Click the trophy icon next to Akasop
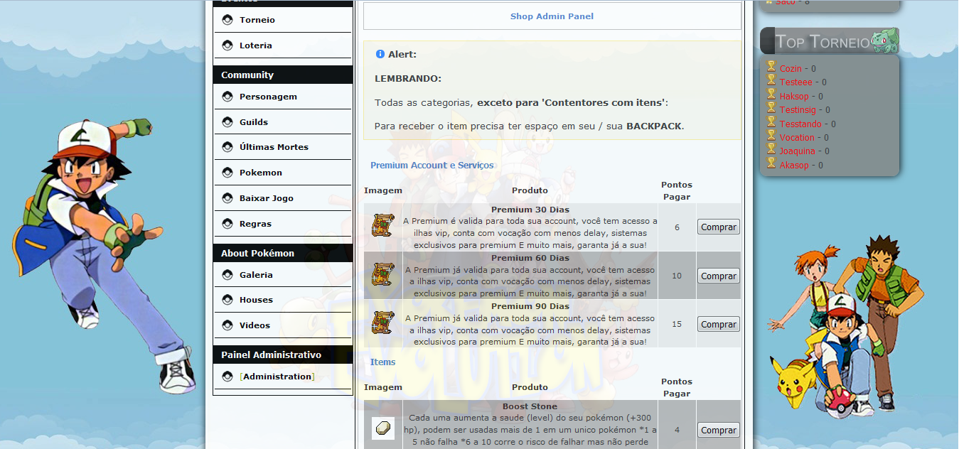This screenshot has width=959, height=449. pos(771,163)
